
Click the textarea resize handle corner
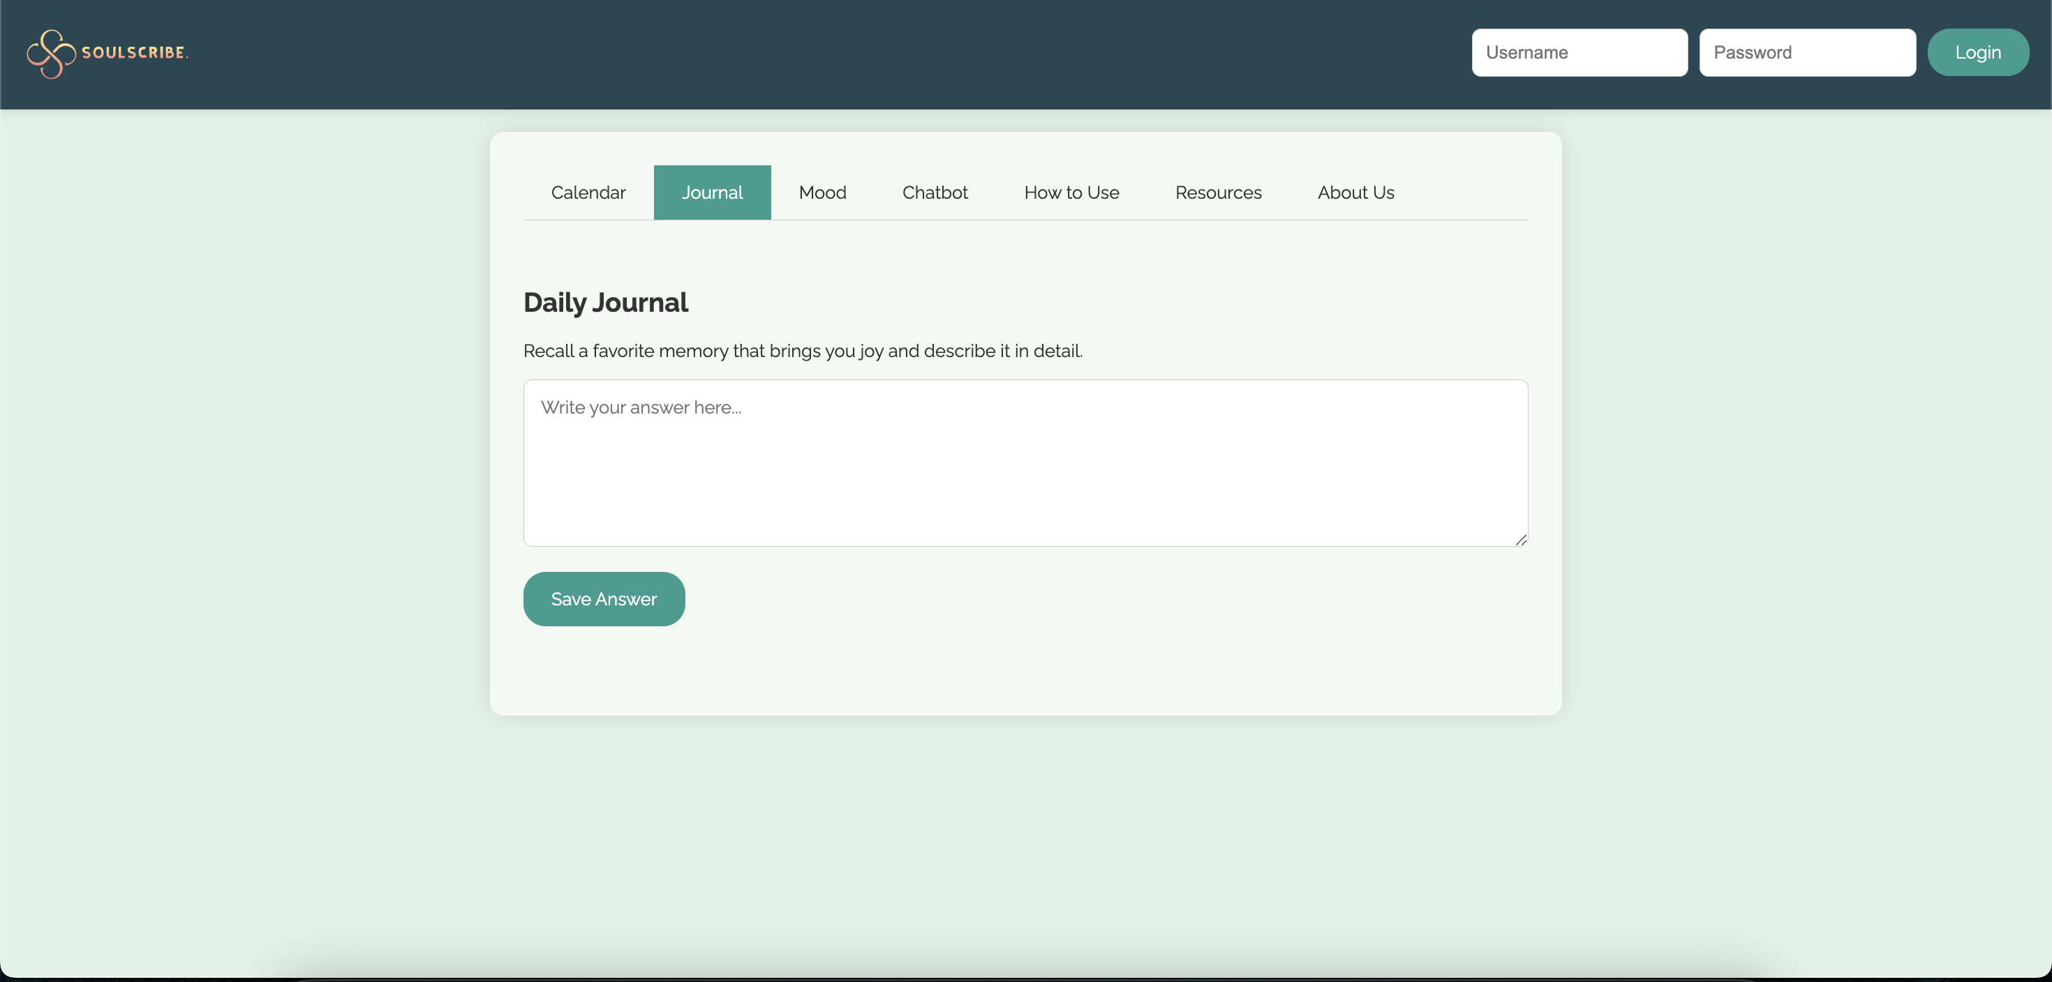(x=1520, y=540)
